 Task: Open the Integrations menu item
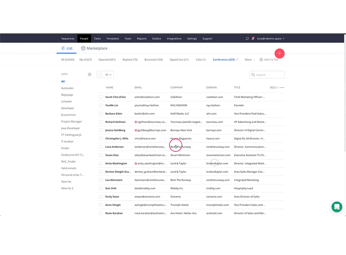[174, 38]
